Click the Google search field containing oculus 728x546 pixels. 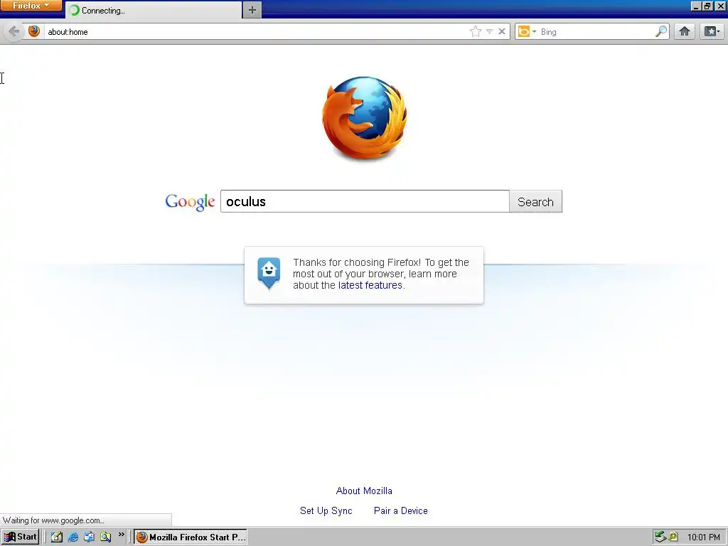click(365, 201)
